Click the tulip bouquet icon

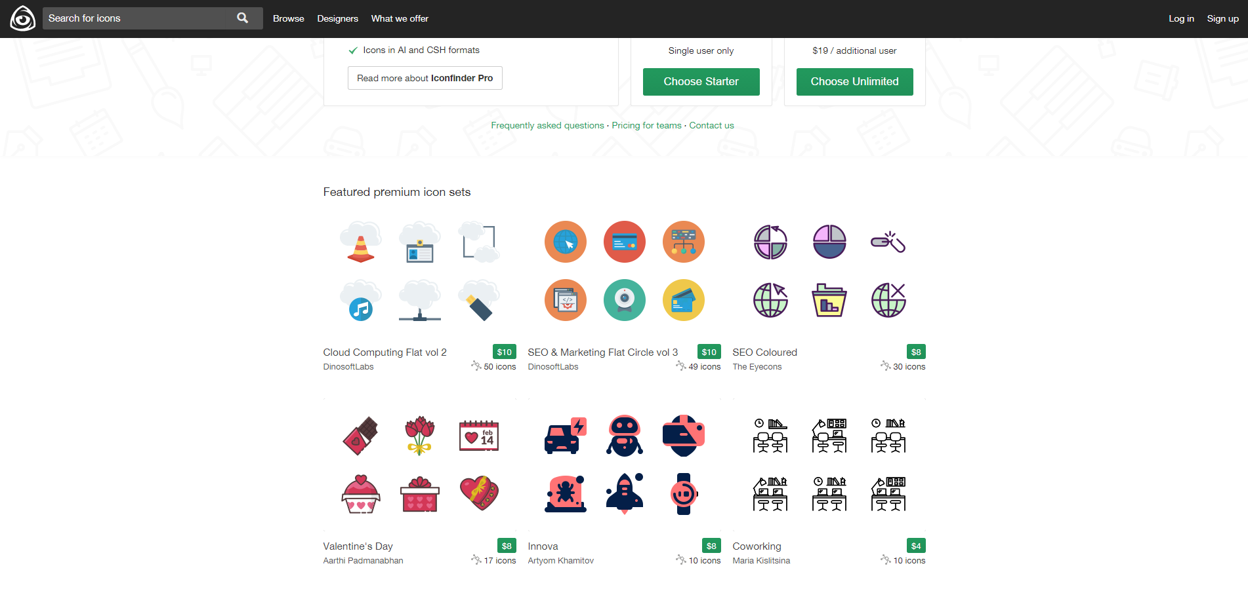coord(420,436)
